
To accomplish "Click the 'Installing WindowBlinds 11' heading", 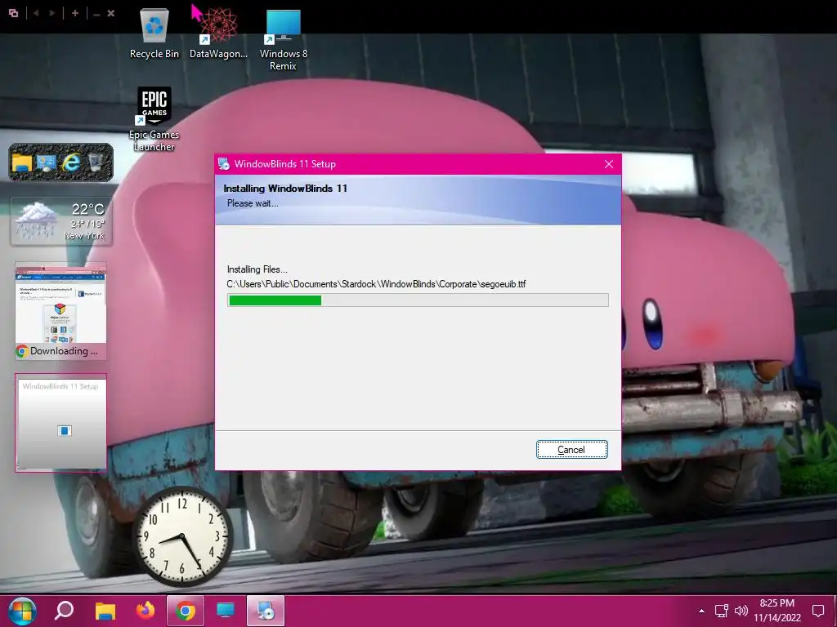I will coord(285,189).
